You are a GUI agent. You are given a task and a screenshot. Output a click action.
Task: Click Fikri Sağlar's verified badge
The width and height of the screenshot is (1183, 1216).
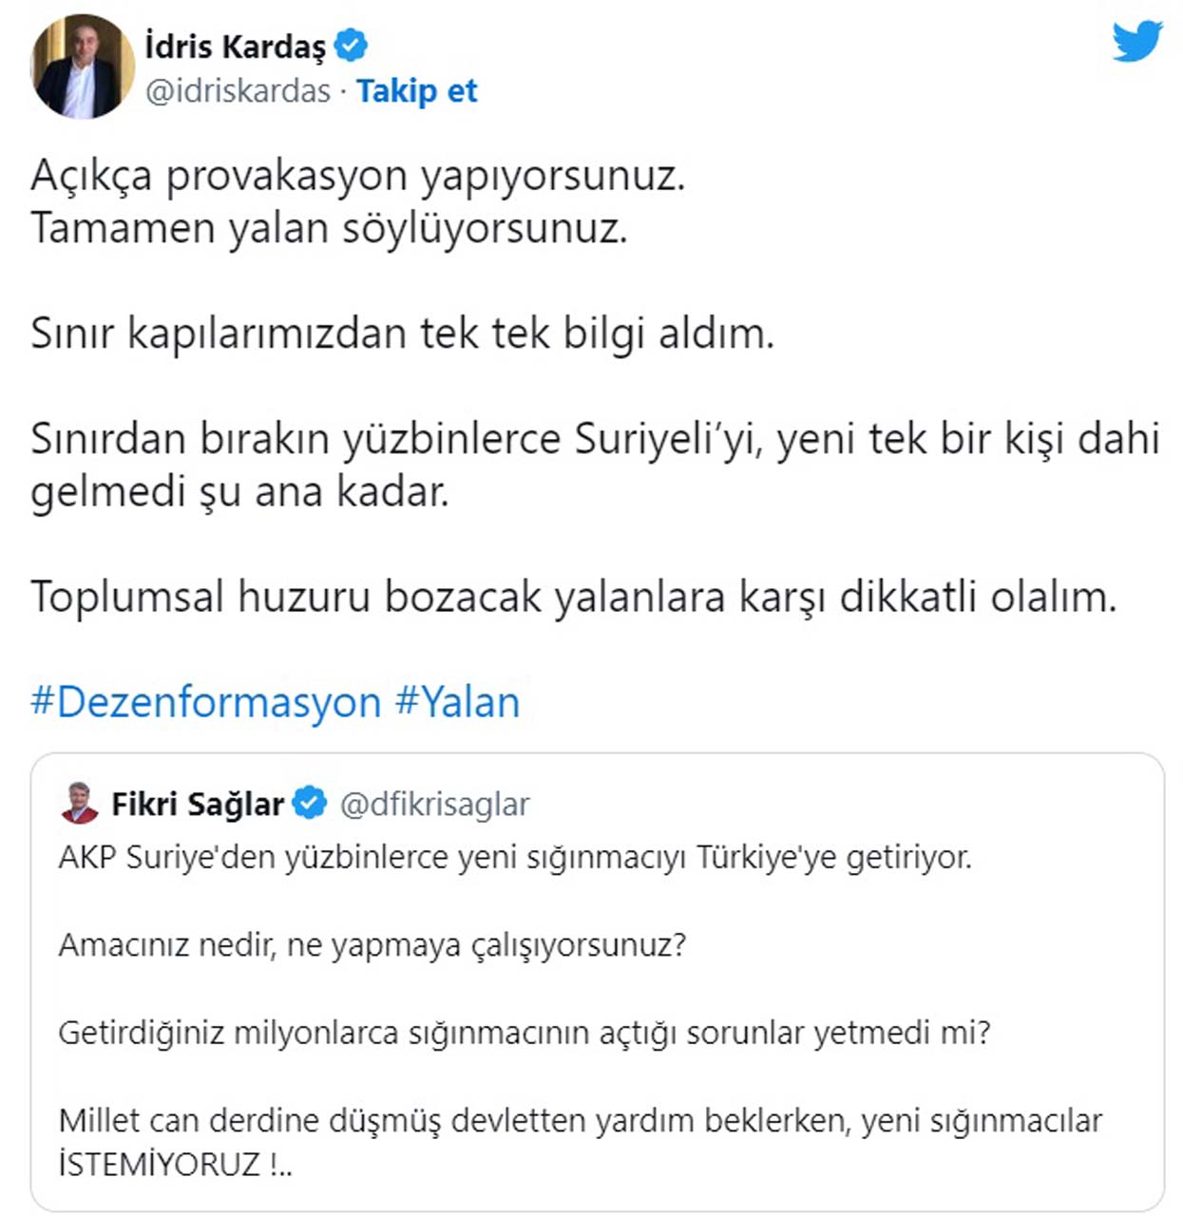307,802
